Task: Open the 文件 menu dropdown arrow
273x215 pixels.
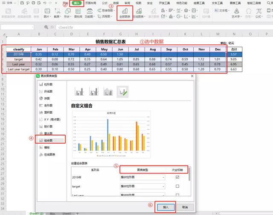Action: point(15,3)
